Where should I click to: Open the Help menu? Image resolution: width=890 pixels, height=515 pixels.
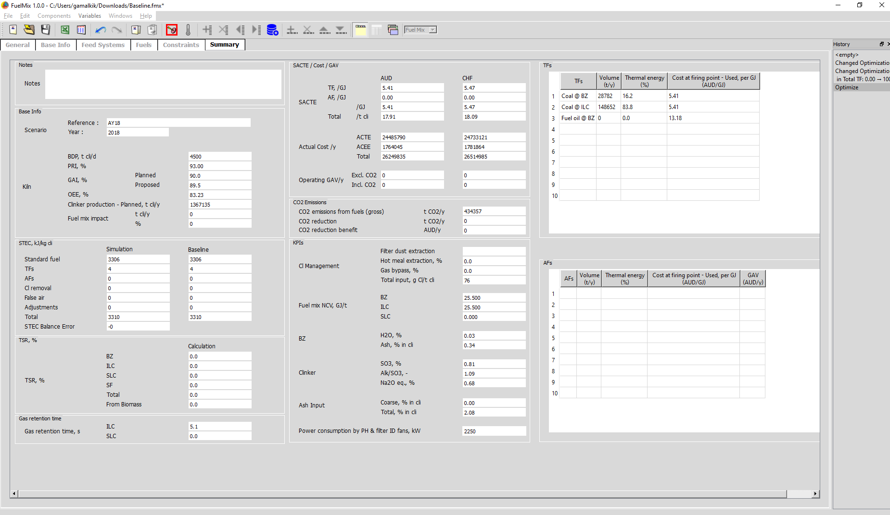coord(146,16)
